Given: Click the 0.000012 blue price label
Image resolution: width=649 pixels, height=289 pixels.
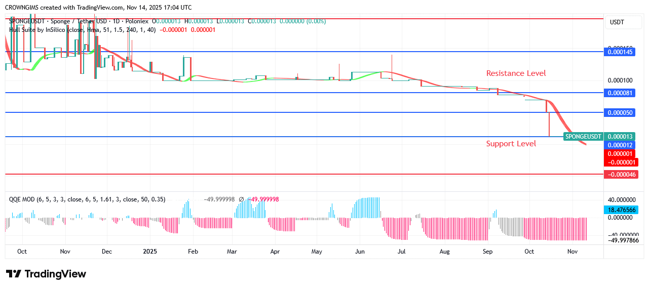Looking at the screenshot, I should click(621, 145).
